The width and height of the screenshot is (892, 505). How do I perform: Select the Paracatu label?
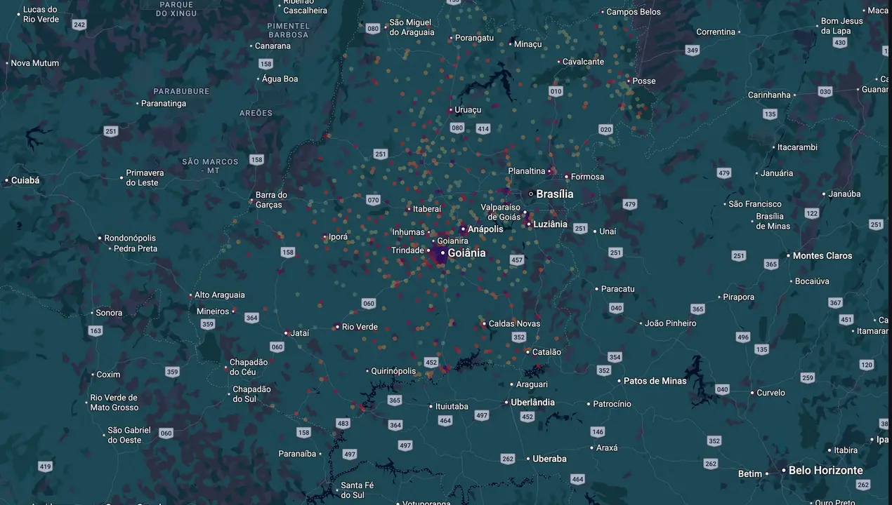pyautogui.click(x=618, y=289)
